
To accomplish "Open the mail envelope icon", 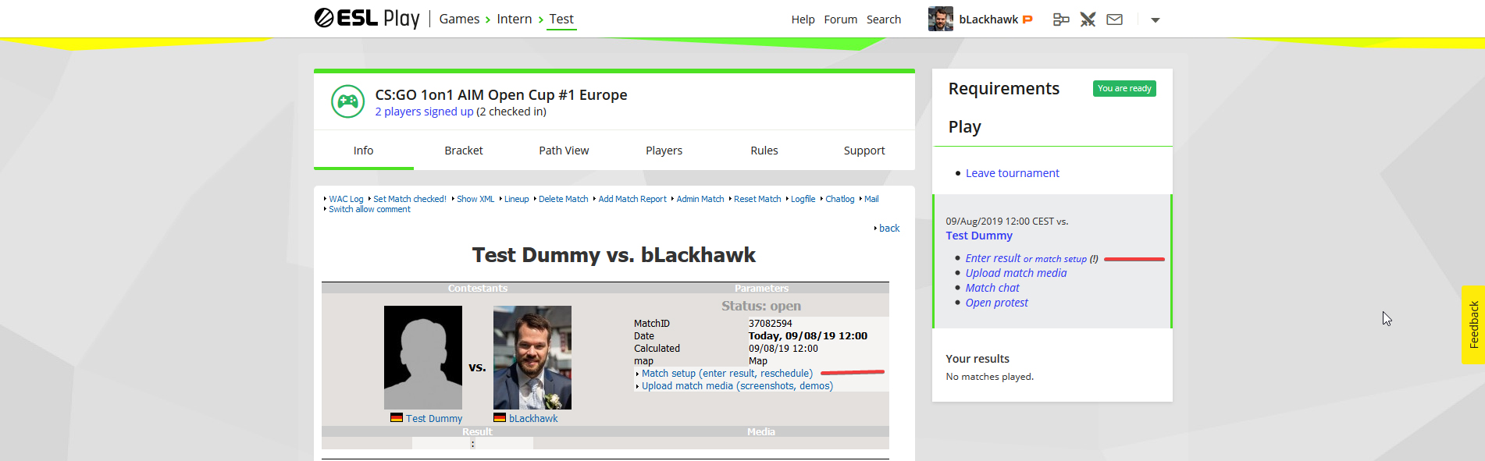I will [x=1114, y=20].
